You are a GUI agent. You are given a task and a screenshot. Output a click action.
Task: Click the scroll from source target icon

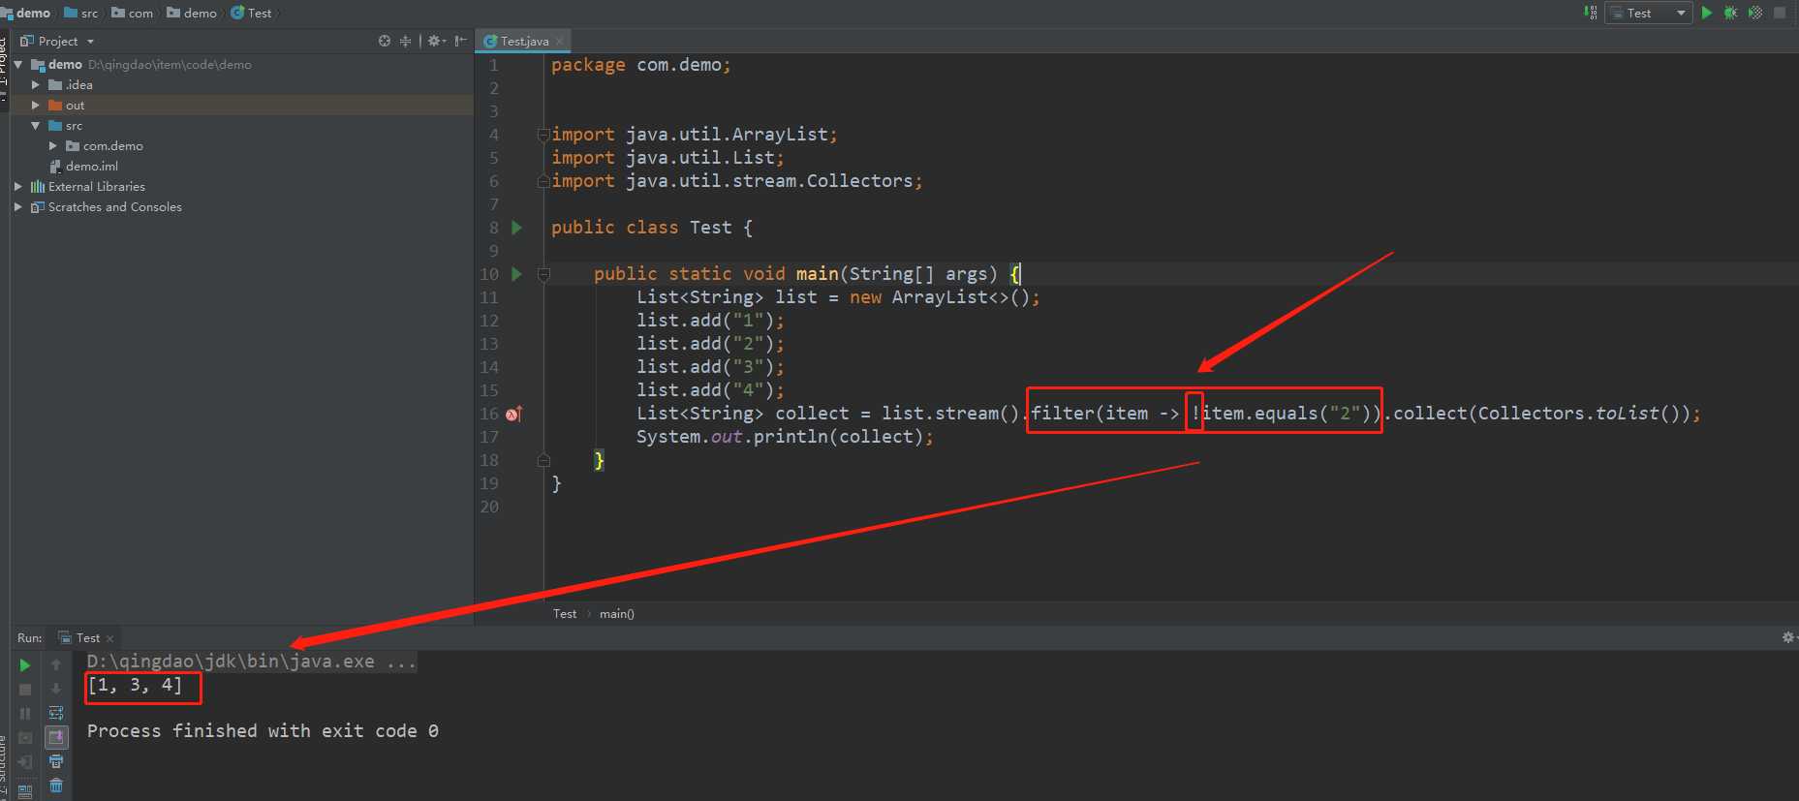pos(385,41)
